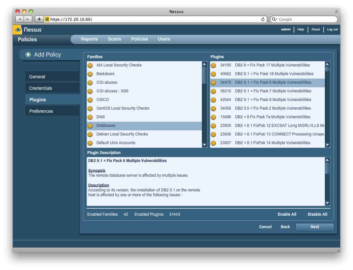Click the Plugins list scroll down arrow
Viewport: 353px width, 270px height.
(327, 145)
